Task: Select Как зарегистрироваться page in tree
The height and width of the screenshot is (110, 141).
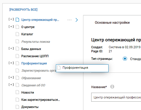Action: (41, 100)
